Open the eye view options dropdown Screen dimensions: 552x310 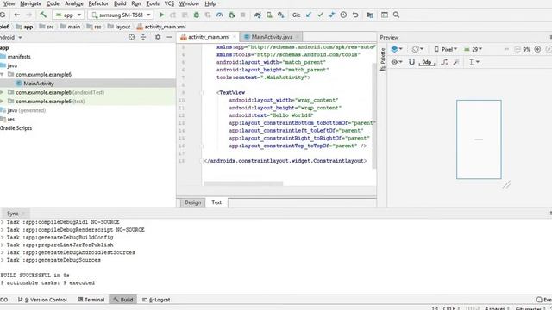[397, 62]
